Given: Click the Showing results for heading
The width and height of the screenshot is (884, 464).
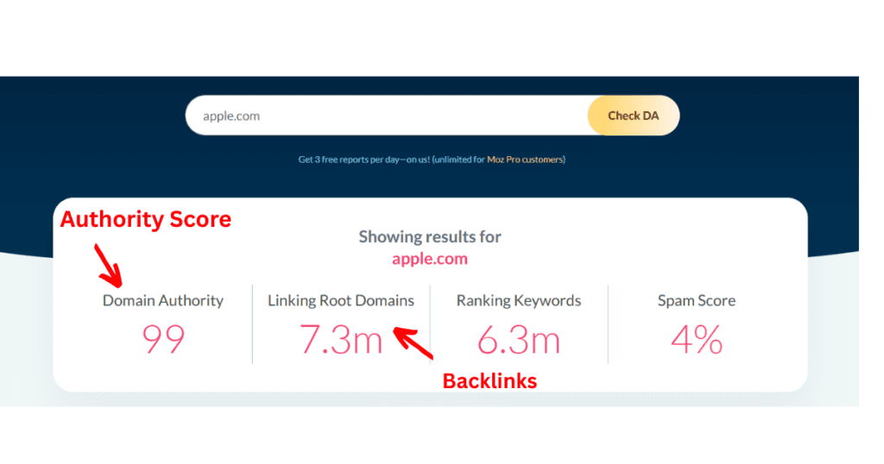Looking at the screenshot, I should pyautogui.click(x=430, y=237).
